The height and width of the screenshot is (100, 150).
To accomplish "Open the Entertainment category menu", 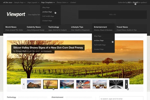I will pyautogui.click(x=103, y=28).
